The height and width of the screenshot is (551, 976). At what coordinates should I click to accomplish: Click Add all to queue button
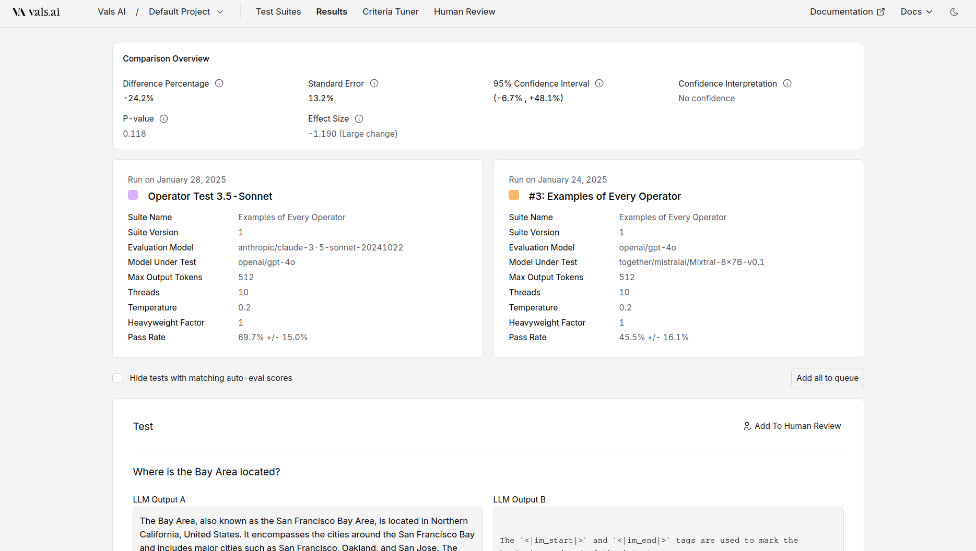coord(827,378)
